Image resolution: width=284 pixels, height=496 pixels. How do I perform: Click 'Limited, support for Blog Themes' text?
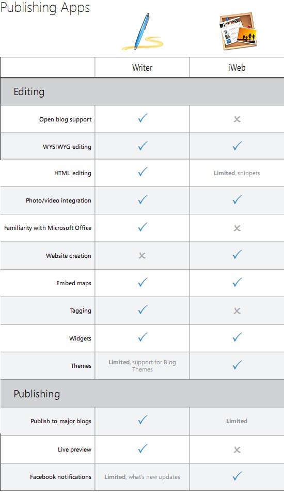point(143,366)
